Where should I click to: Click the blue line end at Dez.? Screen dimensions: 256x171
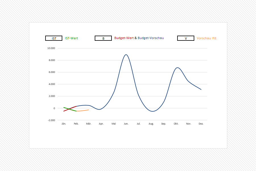(201, 89)
